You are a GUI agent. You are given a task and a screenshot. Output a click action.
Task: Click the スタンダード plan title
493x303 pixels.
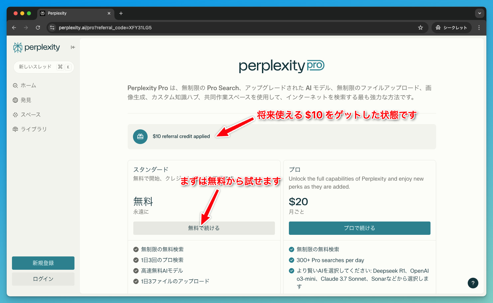151,170
